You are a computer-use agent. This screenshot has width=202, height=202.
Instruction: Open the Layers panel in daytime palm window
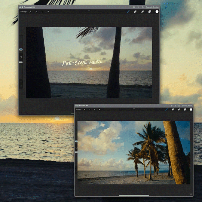click(x=185, y=110)
